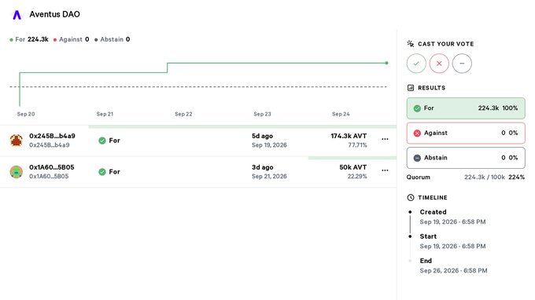
Task: Open more options for voter 0x245B...b4a9
Action: 385,139
